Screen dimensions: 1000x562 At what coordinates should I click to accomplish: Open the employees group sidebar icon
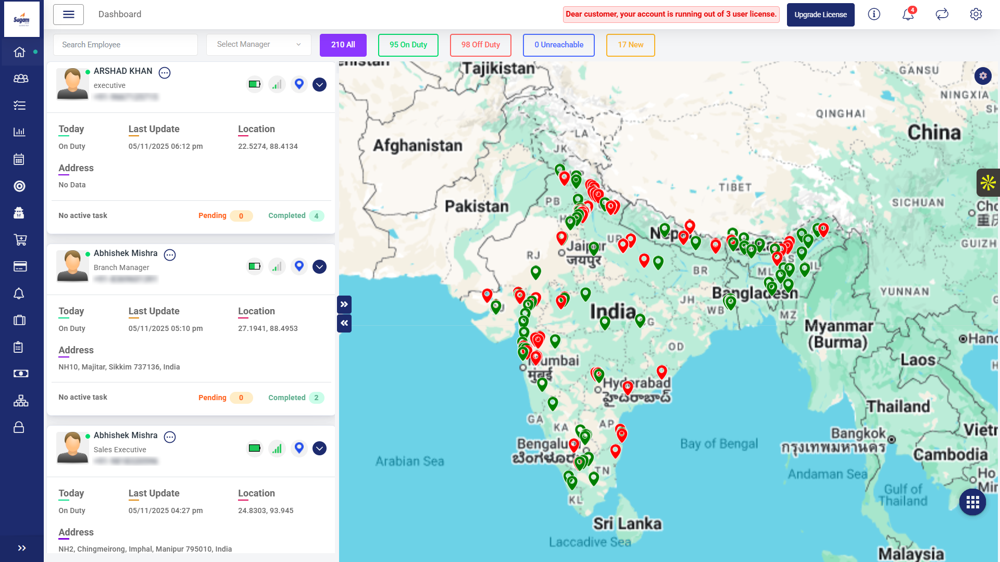pos(20,79)
